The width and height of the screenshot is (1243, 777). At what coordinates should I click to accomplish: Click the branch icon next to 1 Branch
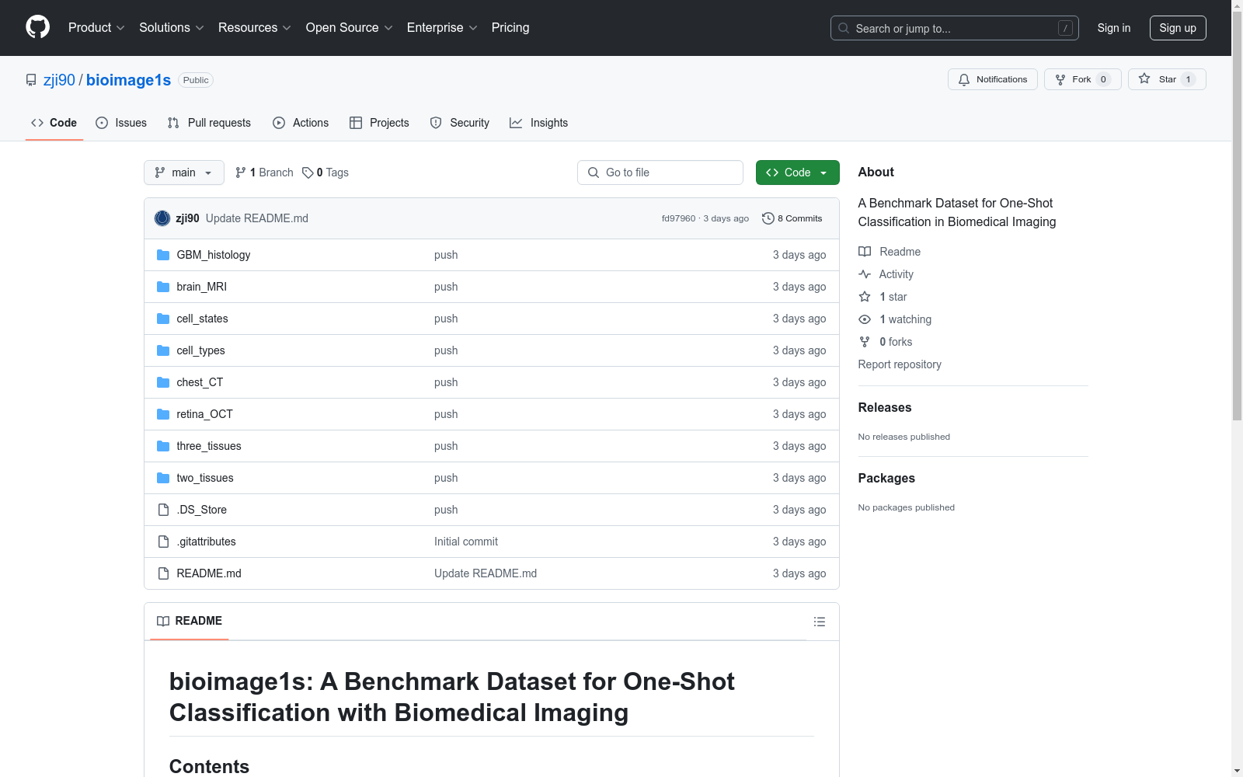click(241, 172)
